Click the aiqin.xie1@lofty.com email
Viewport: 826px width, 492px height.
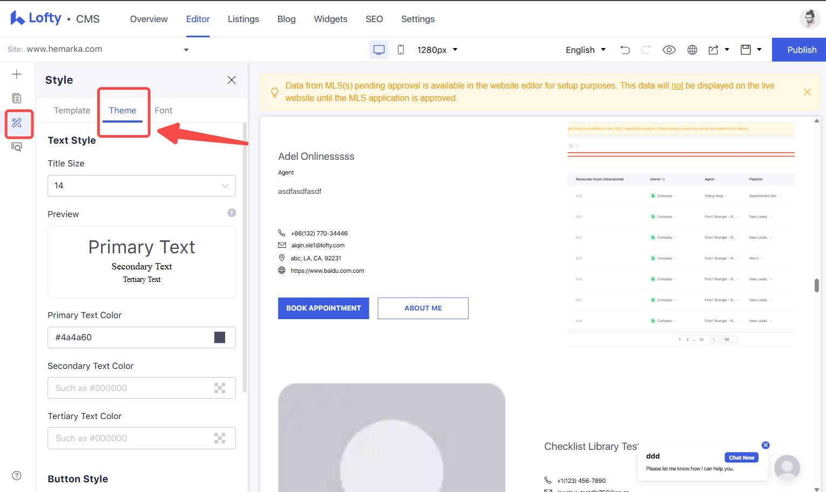[318, 245]
